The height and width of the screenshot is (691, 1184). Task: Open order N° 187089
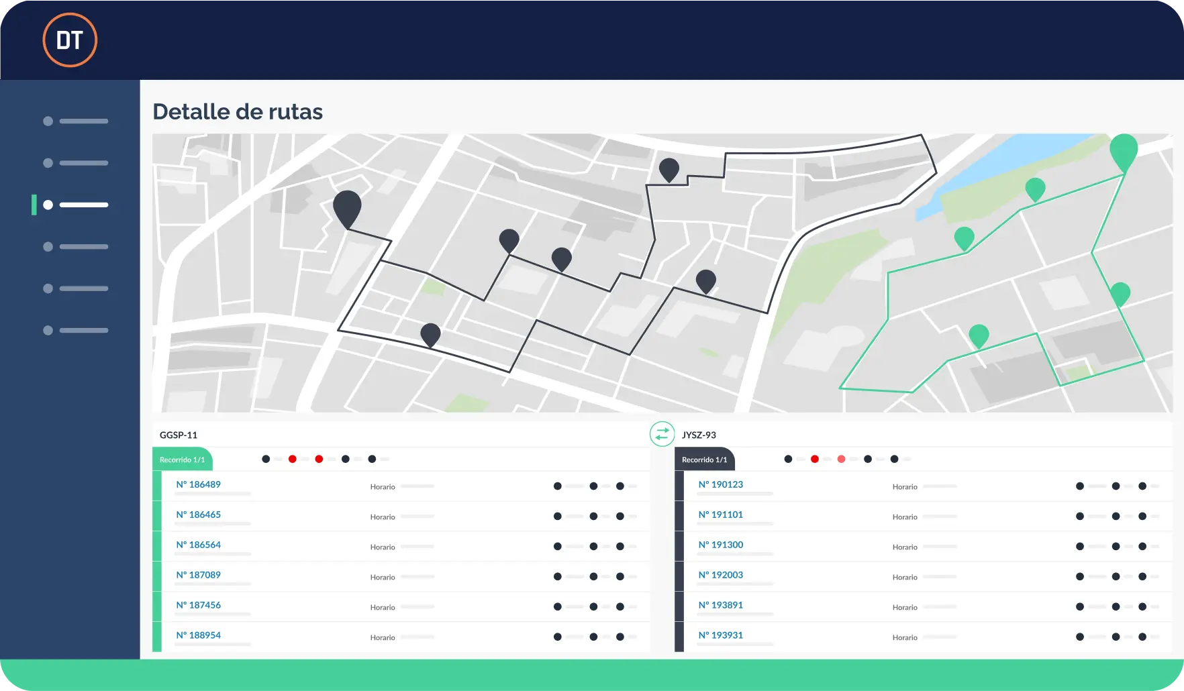pyautogui.click(x=199, y=575)
